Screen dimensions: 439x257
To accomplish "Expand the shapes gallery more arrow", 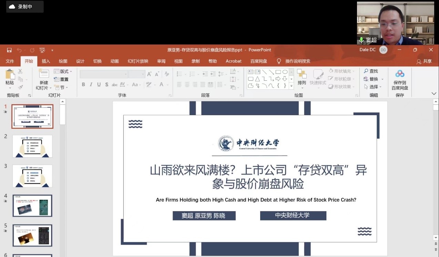I will [291, 86].
